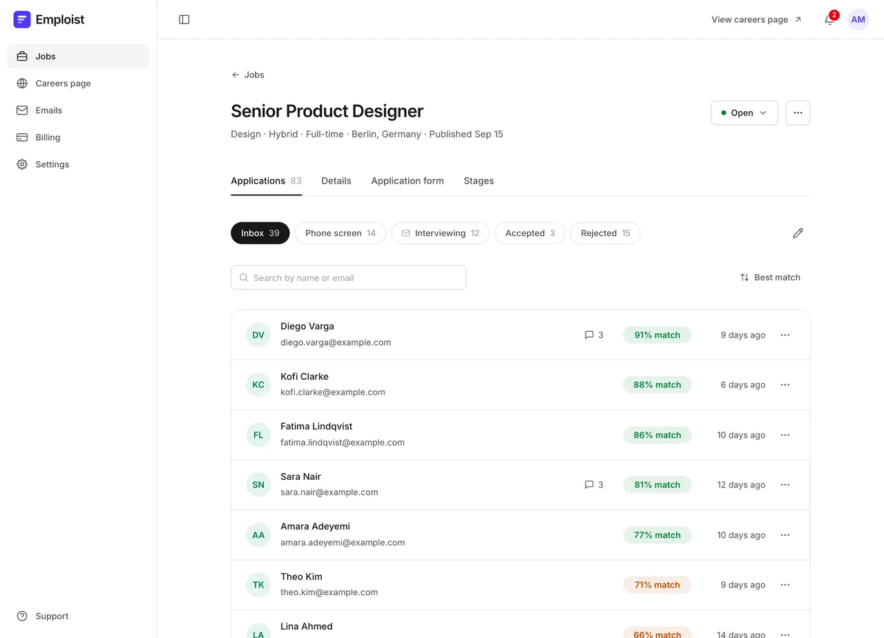Filter by Inbox stage
884x638 pixels.
pos(260,233)
